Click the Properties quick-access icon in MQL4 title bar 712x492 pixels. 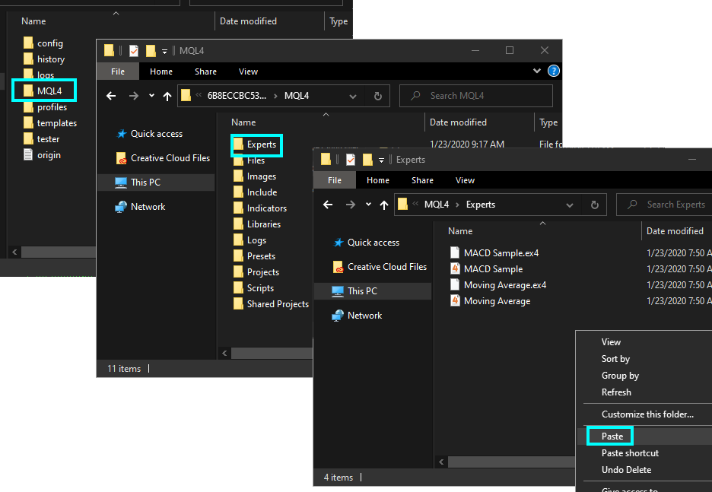[x=134, y=50]
